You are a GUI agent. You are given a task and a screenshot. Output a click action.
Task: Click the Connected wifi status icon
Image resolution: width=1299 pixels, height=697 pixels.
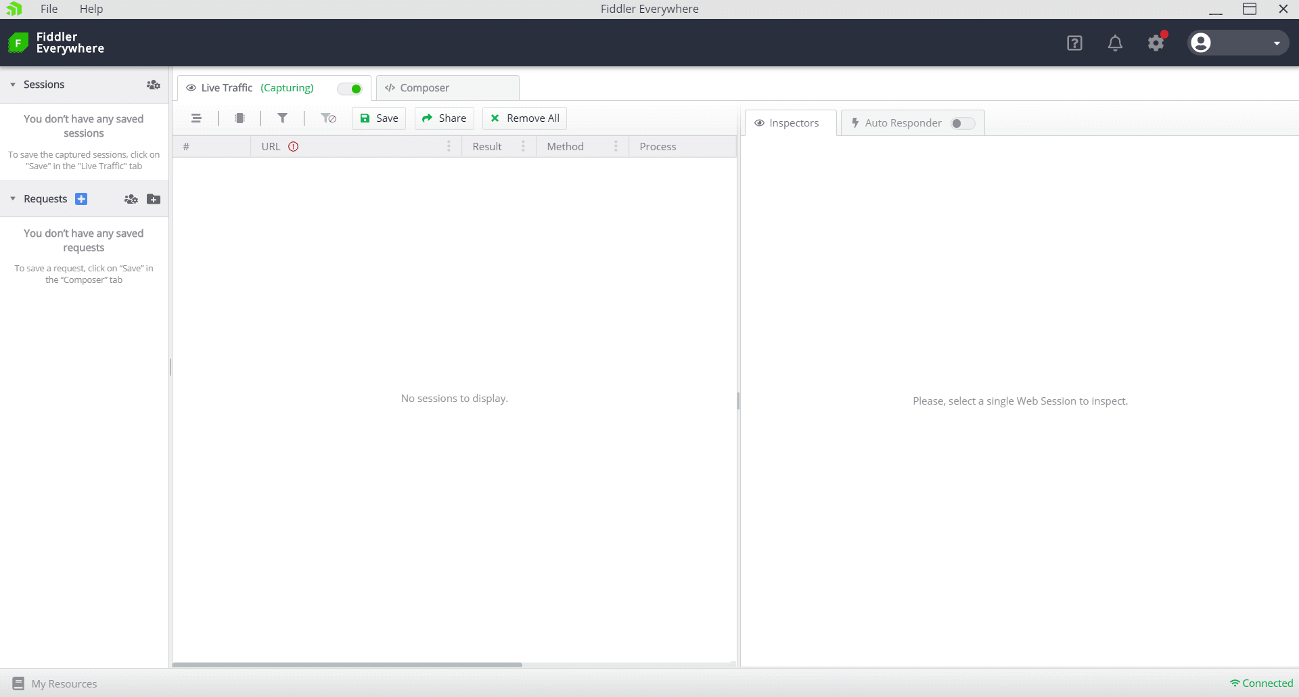coord(1235,683)
